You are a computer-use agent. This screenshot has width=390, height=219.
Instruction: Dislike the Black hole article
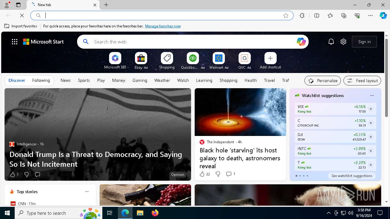(x=218, y=174)
